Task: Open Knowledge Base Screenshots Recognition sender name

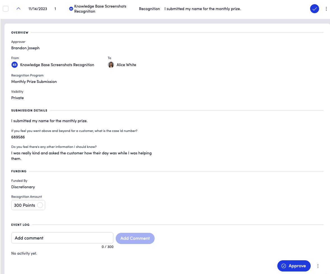Action: 57,65
